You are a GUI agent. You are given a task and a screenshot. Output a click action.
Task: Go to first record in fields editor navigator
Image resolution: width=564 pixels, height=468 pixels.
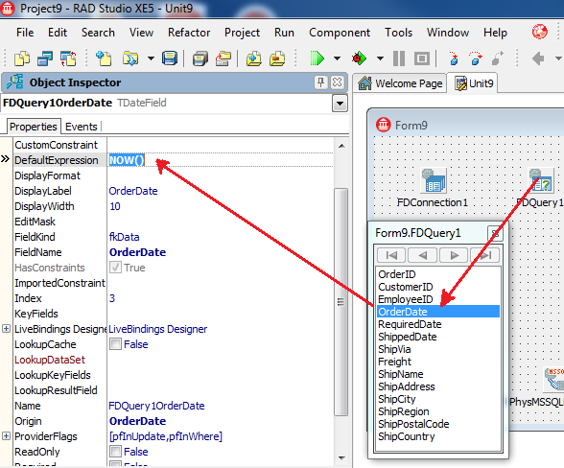coord(391,255)
